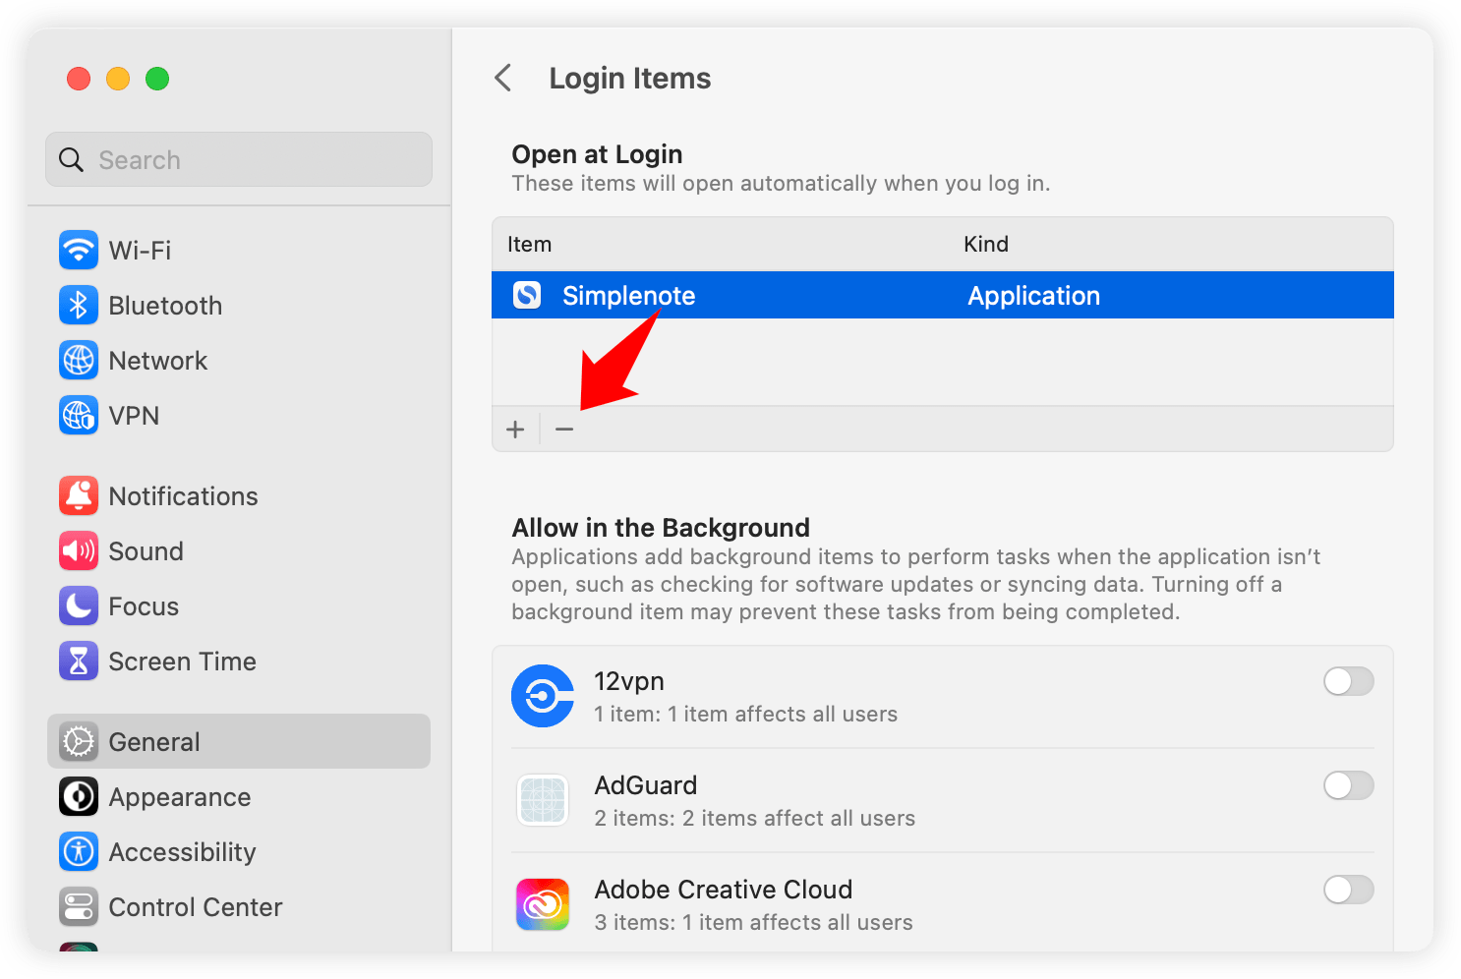Click the Notifications bell icon

click(79, 495)
